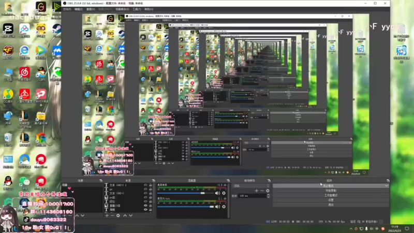Toggle visibility of 文本 (GDI+) source
Image resolution: width=414 pixels, height=233 pixels.
pyautogui.click(x=145, y=193)
